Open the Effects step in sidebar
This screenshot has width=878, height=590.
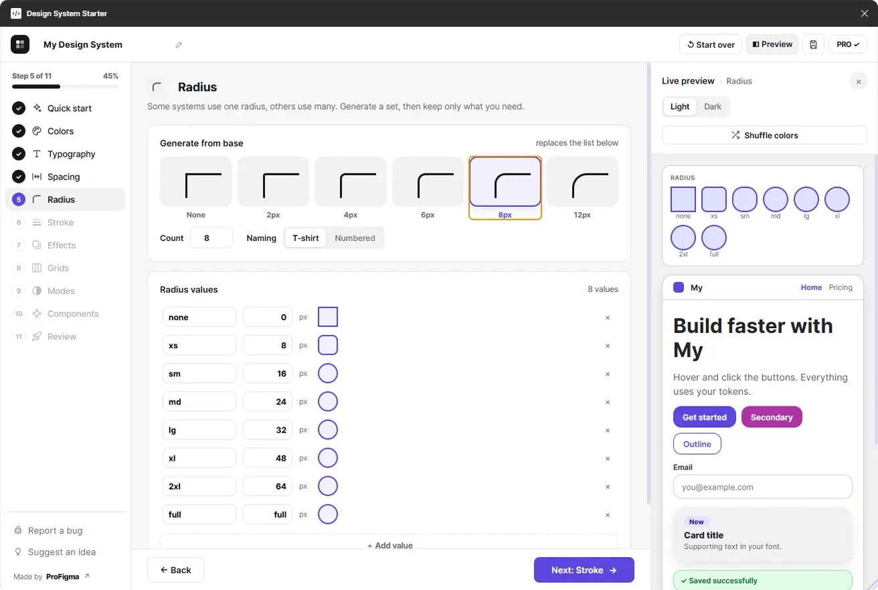click(x=65, y=245)
